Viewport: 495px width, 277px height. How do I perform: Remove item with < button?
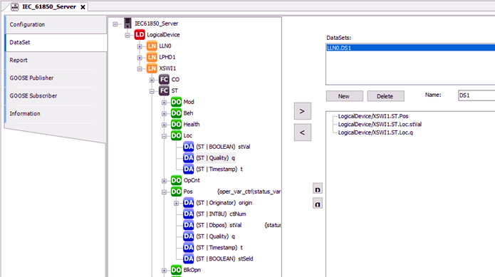pyautogui.click(x=303, y=132)
